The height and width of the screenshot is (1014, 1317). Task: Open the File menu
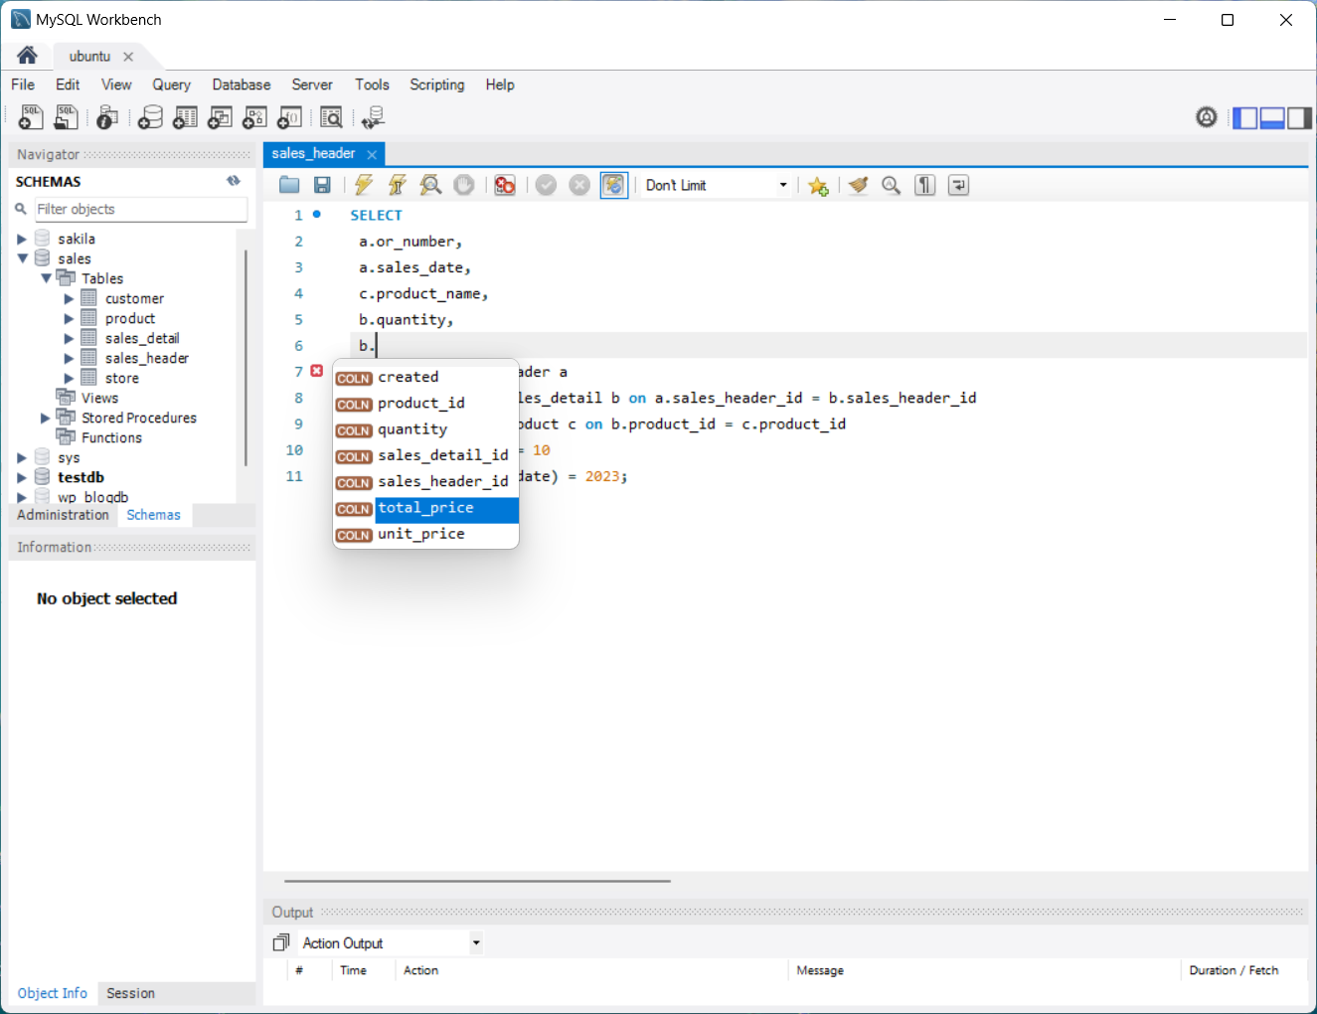23,84
